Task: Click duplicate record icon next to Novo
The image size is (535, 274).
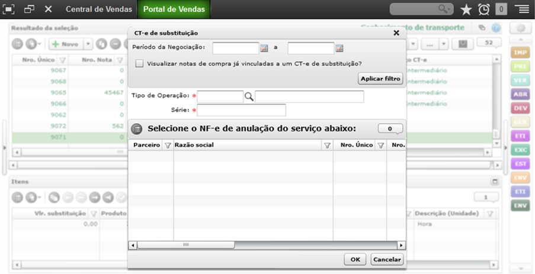Action: click(x=101, y=44)
